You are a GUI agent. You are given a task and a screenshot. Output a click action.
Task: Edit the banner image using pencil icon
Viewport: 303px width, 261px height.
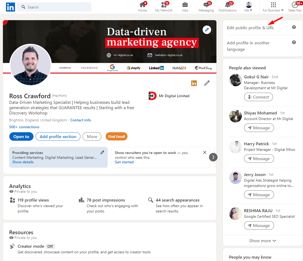207,30
